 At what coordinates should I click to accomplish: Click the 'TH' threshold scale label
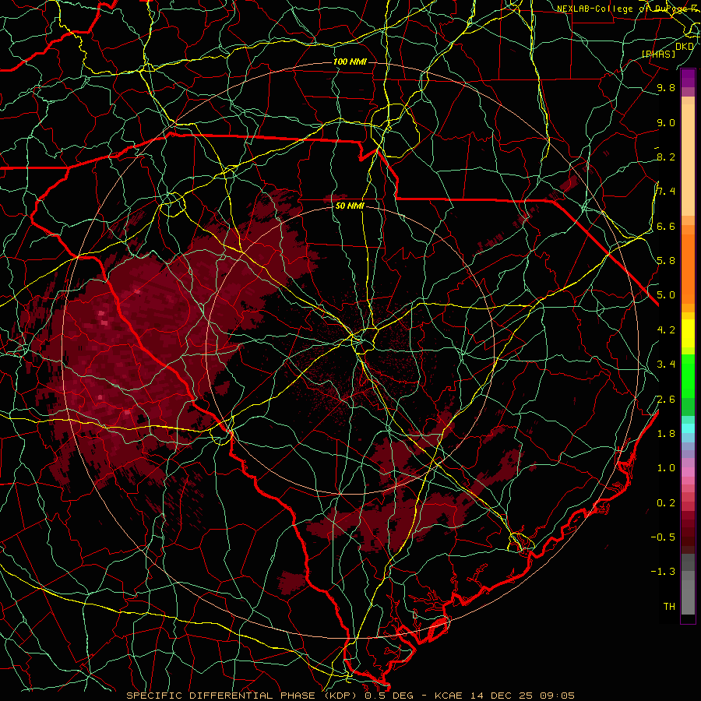(x=669, y=607)
